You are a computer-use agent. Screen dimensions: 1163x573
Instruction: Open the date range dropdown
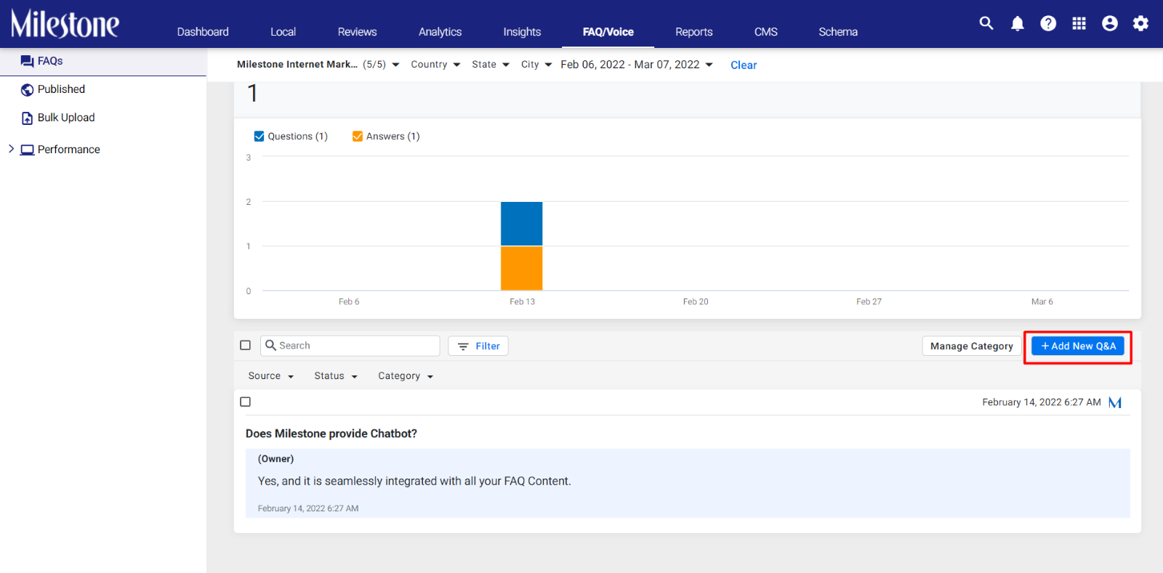(x=637, y=65)
